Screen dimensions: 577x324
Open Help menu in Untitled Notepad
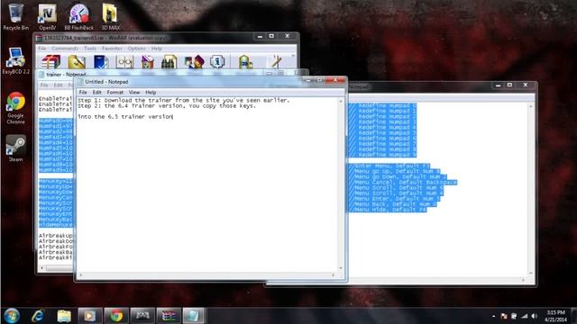coord(151,92)
